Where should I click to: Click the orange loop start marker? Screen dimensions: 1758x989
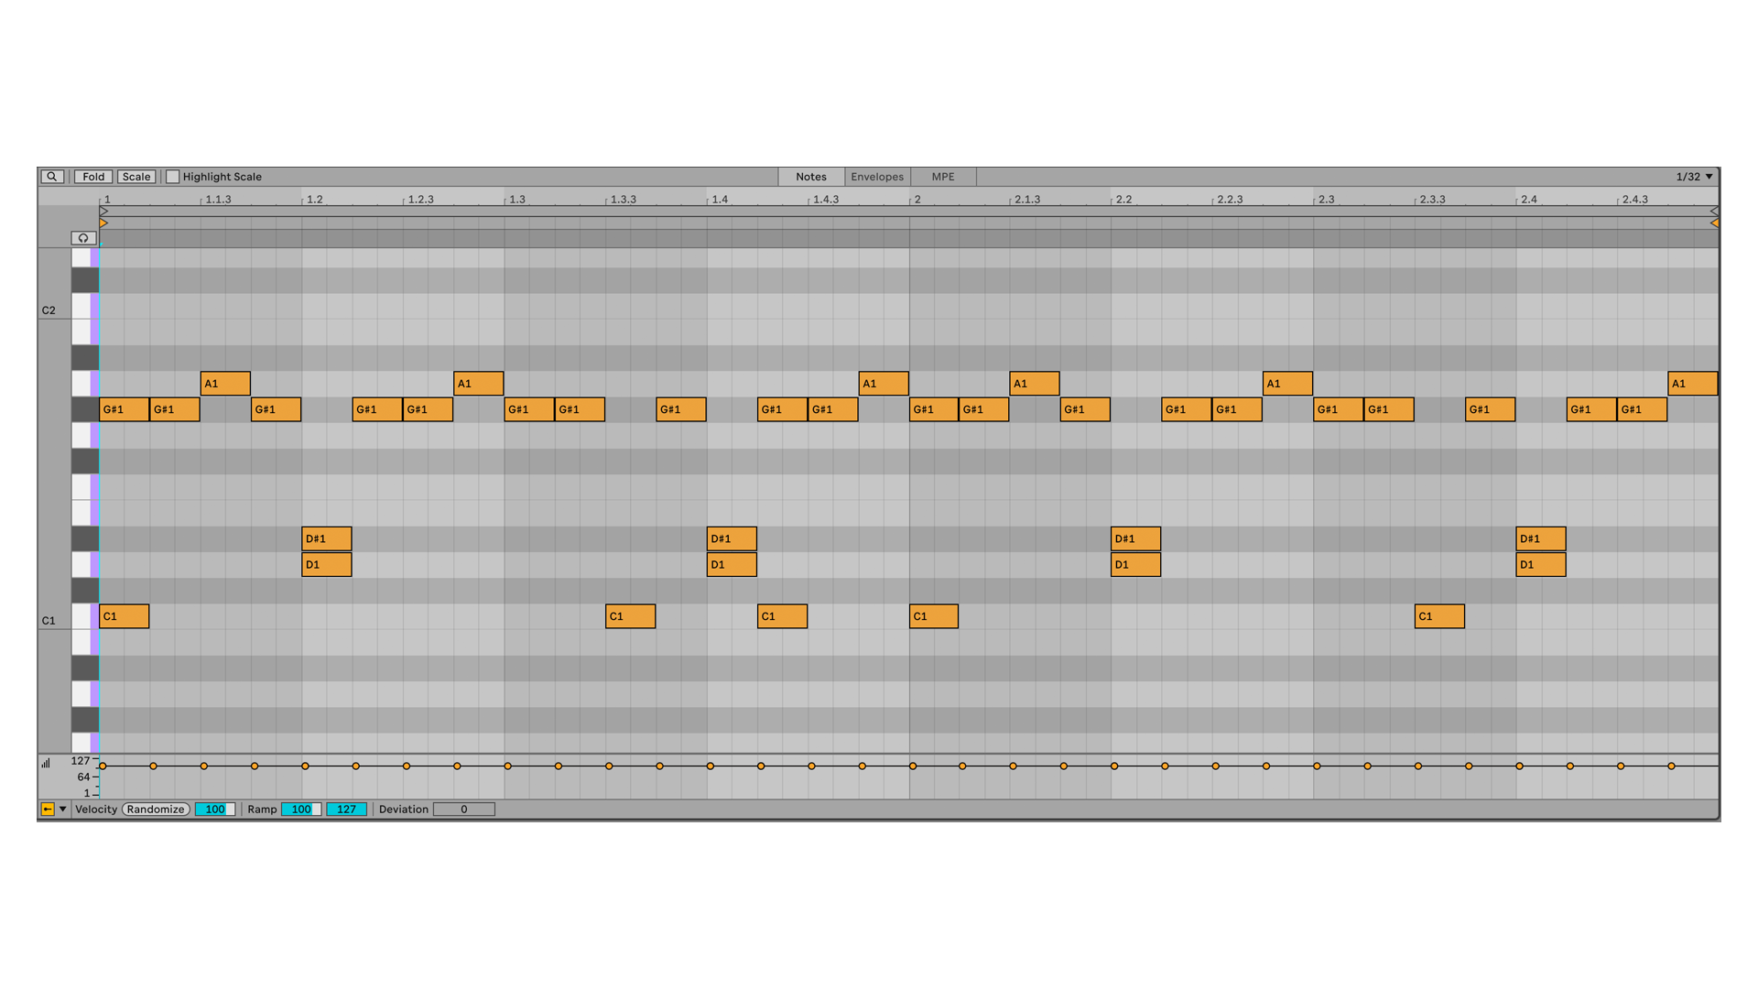(103, 223)
